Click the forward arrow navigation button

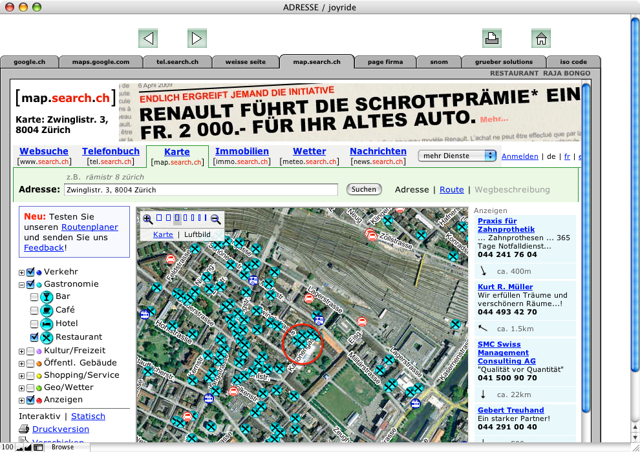197,39
